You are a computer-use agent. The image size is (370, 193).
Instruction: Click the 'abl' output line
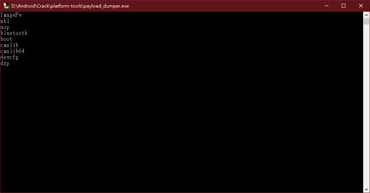tap(5, 21)
